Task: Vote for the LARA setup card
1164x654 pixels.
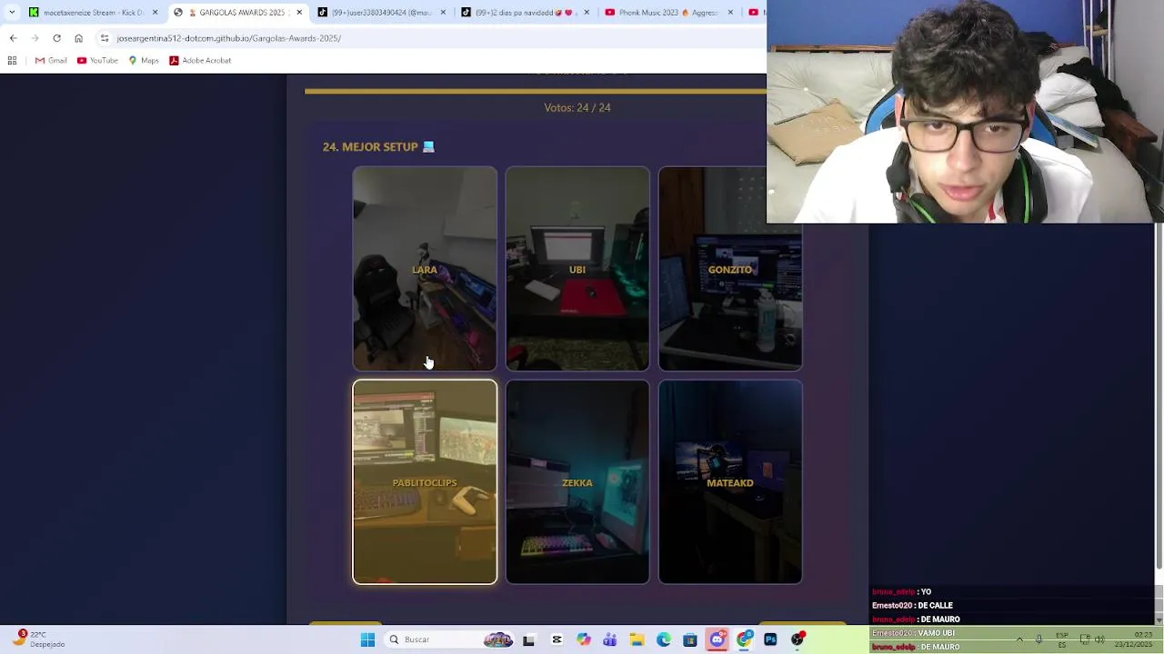Action: pyautogui.click(x=425, y=269)
